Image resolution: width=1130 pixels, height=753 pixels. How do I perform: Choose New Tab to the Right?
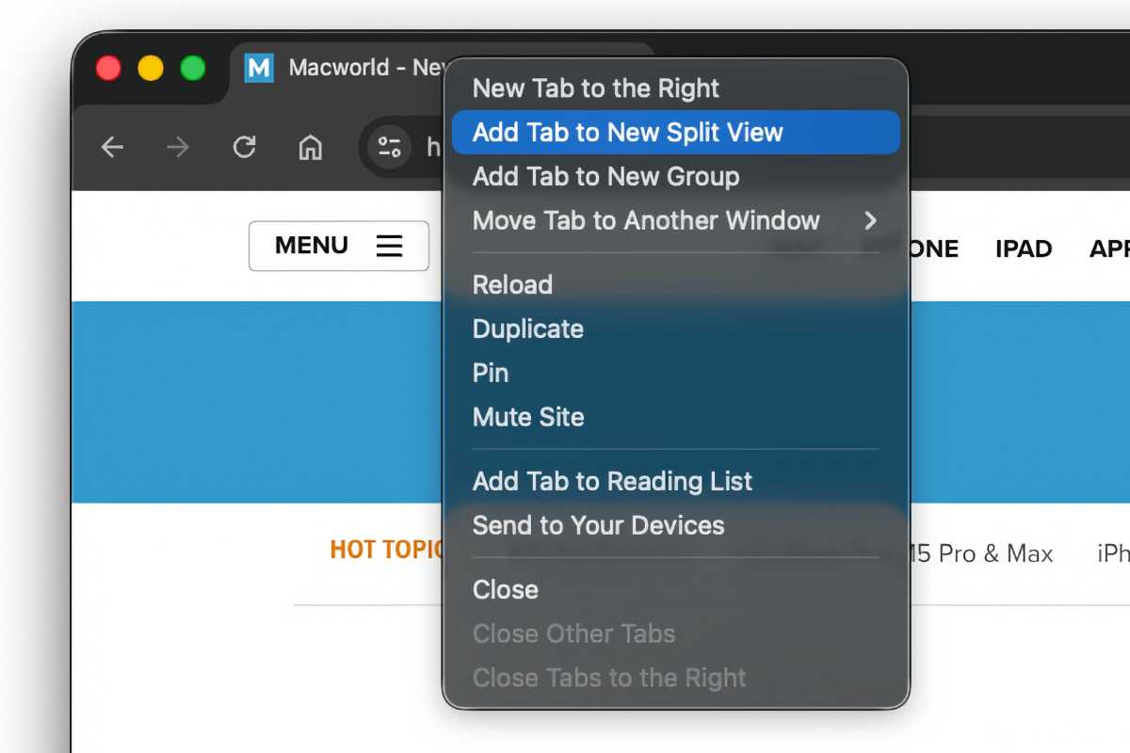tap(596, 88)
